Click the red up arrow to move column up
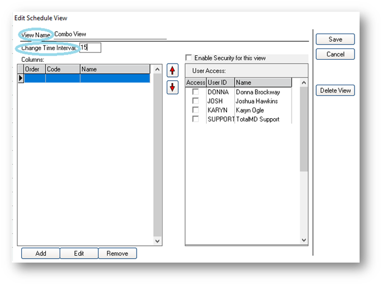 point(173,71)
